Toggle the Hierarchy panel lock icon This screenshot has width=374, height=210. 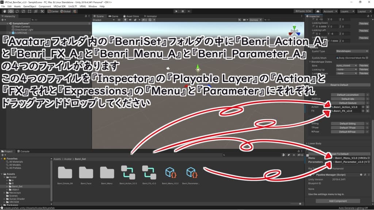click(86, 16)
